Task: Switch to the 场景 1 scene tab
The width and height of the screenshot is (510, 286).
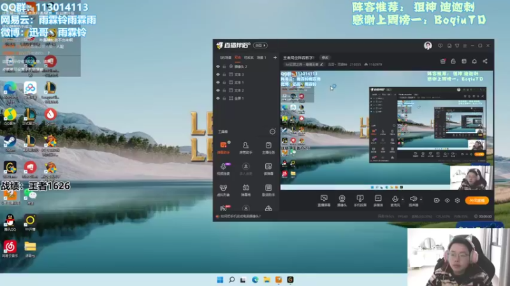Action: tap(261, 58)
